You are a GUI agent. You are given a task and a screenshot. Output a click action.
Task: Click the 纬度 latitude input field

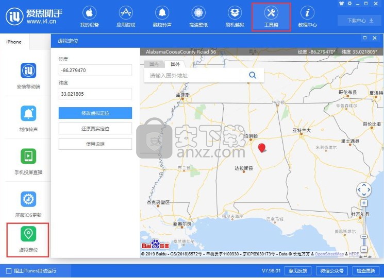point(95,94)
